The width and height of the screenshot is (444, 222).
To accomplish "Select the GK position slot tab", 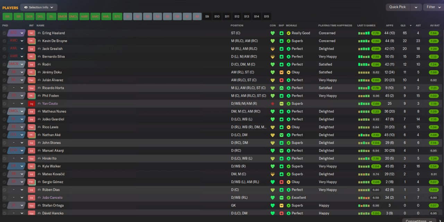I will (7, 16).
